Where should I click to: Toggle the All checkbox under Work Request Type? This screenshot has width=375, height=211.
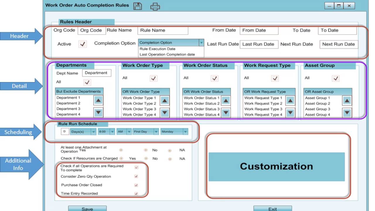(x=275, y=78)
